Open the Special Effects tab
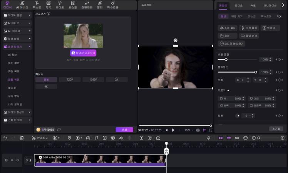This screenshot has height=173, width=288. click(112, 5)
